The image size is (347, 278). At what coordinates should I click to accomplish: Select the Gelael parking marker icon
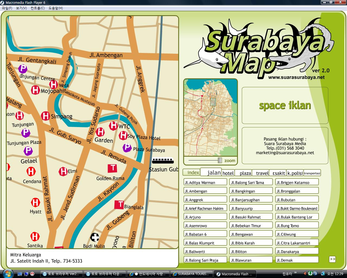pyautogui.click(x=28, y=151)
